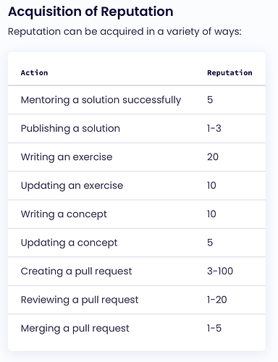Click the Acquisition of Reputation heading
The image size is (278, 362).
(x=90, y=12)
